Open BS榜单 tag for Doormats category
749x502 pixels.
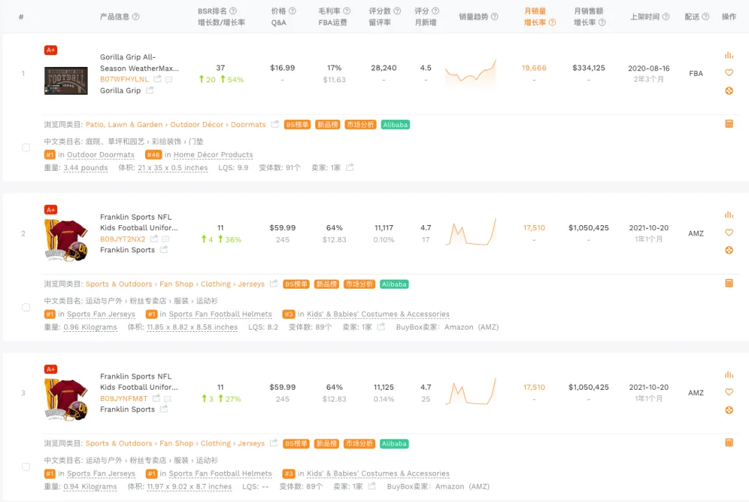tap(297, 125)
